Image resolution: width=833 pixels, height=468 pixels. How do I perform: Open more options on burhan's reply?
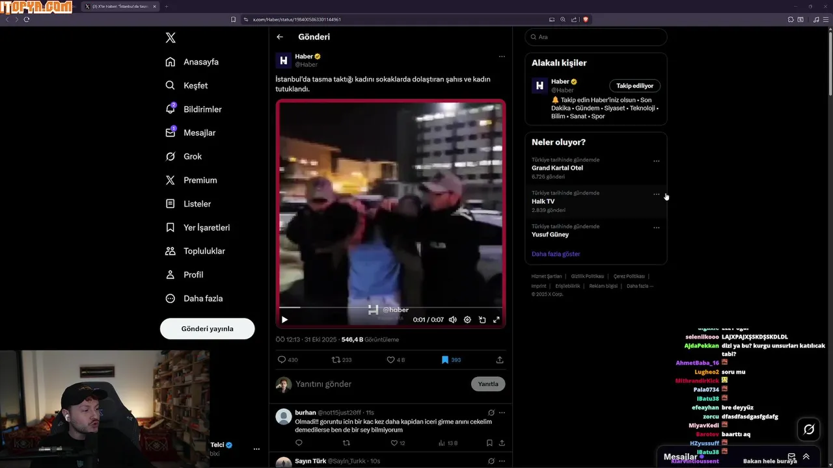[x=502, y=413]
